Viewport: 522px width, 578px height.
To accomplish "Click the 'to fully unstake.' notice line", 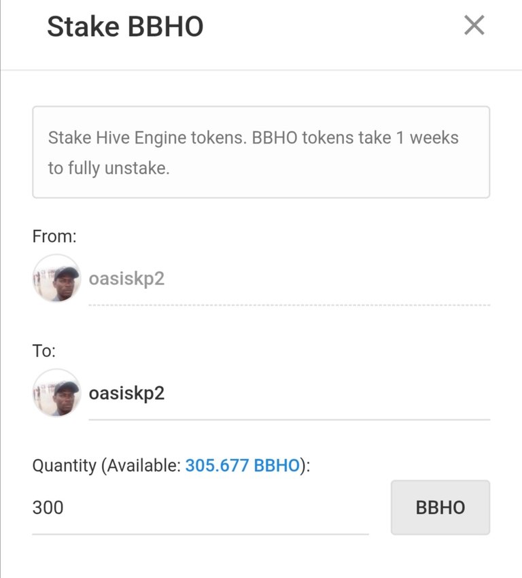I will pyautogui.click(x=109, y=168).
